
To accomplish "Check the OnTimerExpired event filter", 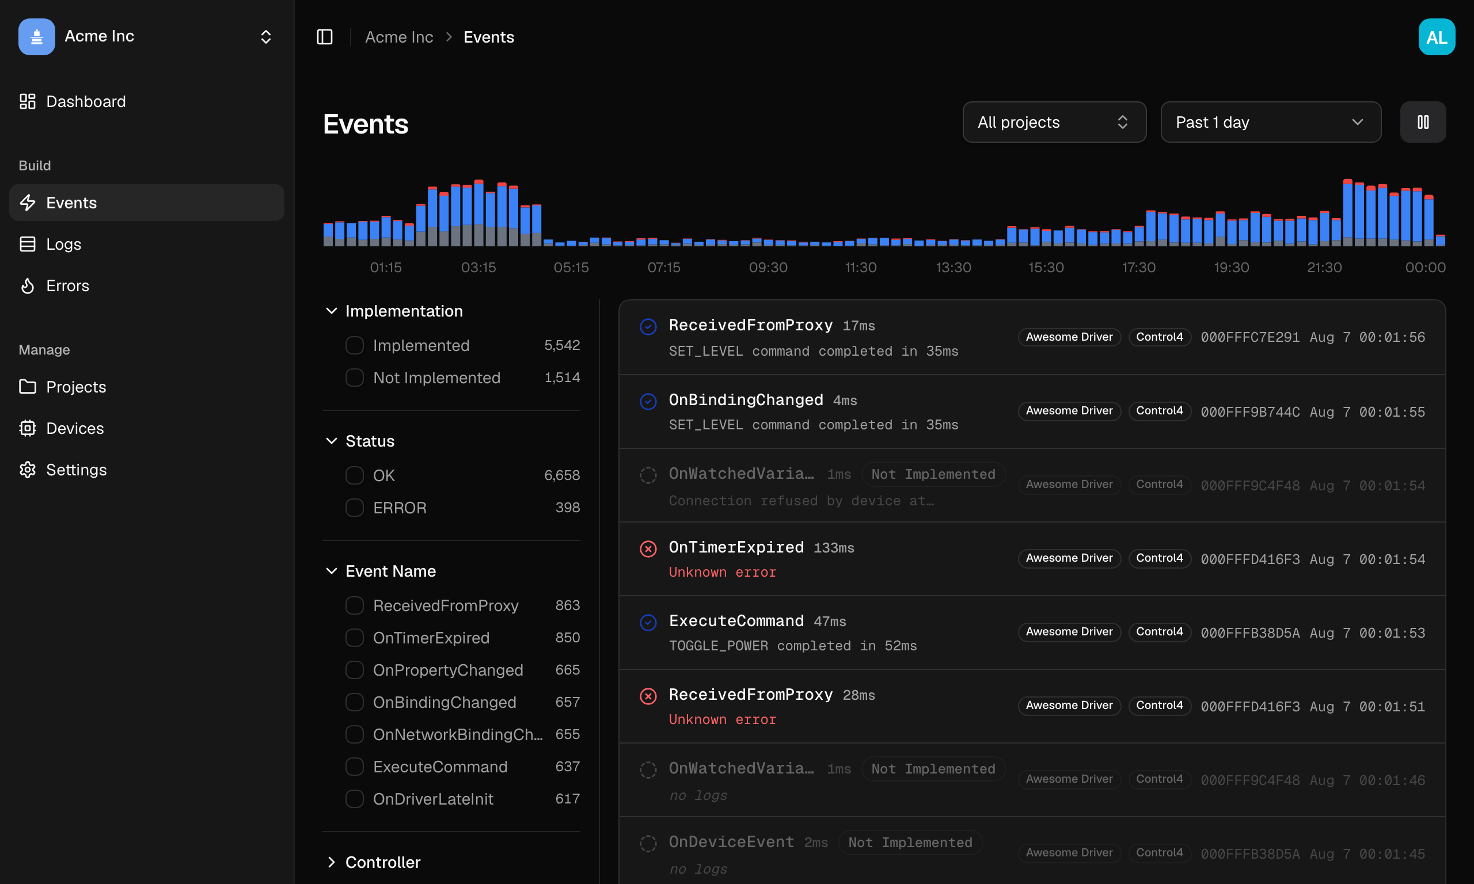I will (x=355, y=637).
